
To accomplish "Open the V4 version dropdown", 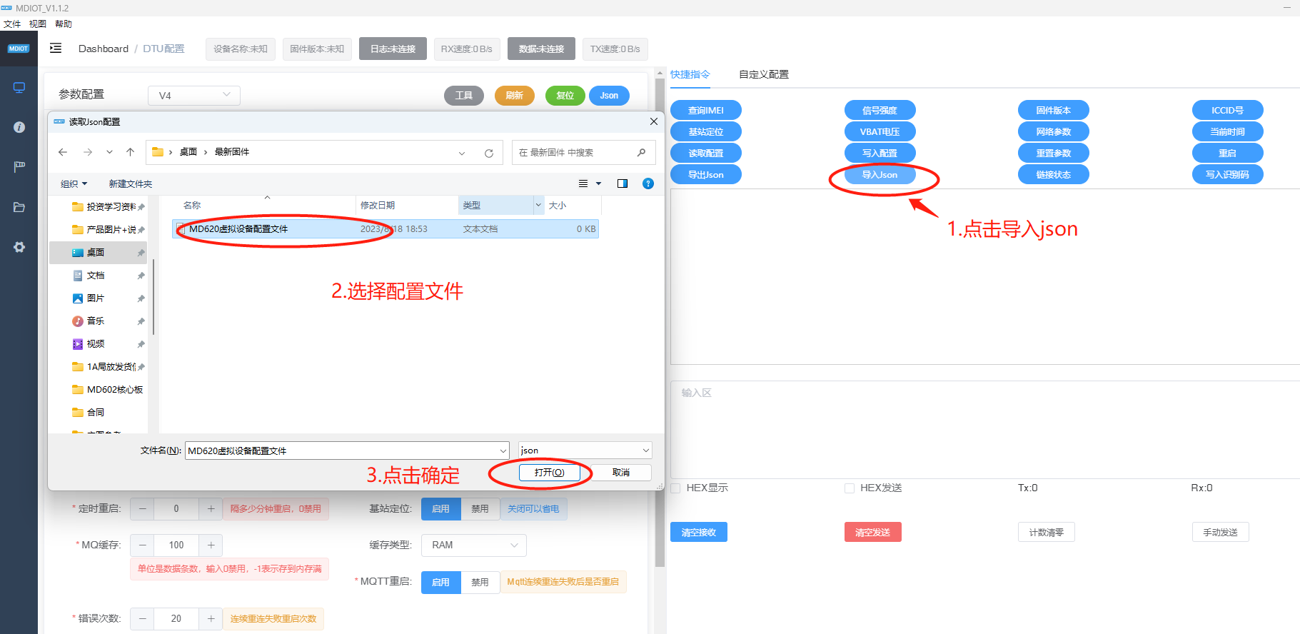I will coord(194,96).
